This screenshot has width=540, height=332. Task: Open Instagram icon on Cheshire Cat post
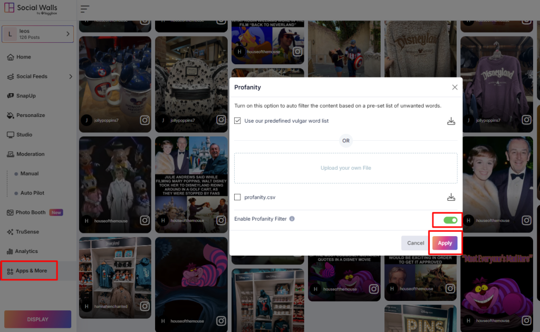221,320
